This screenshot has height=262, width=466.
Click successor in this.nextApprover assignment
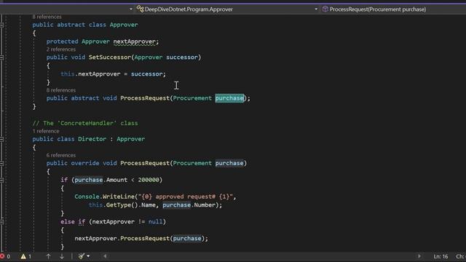[x=146, y=74]
